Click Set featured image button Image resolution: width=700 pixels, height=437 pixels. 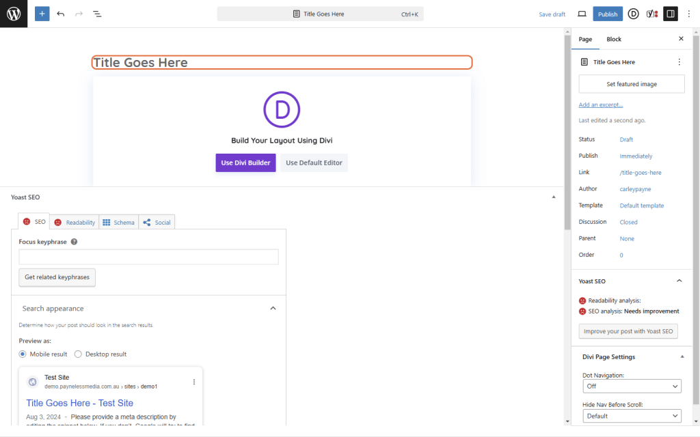pyautogui.click(x=632, y=84)
